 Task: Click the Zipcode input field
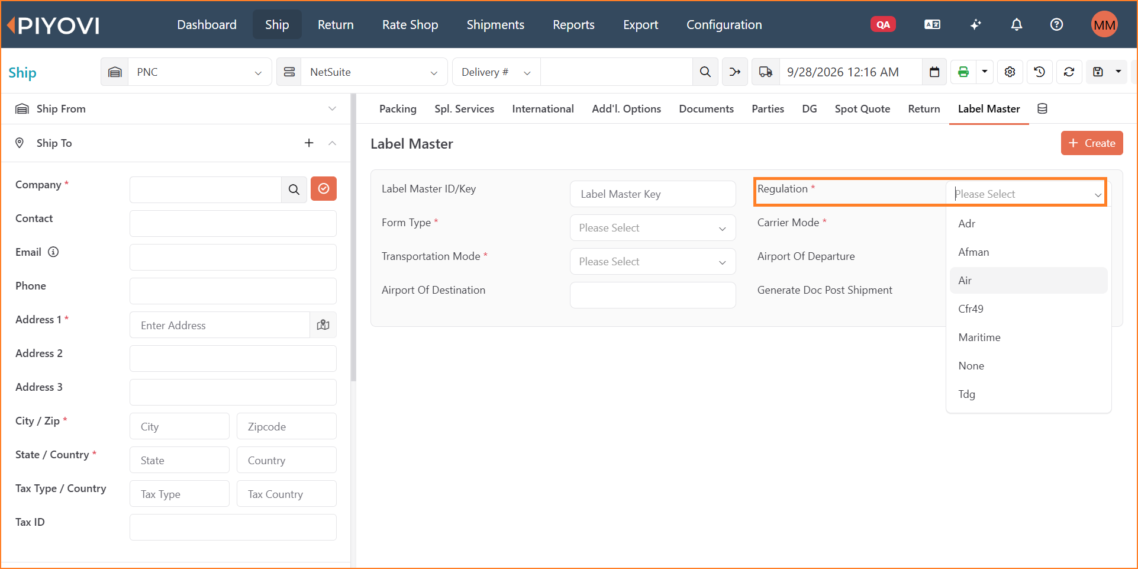tap(286, 426)
